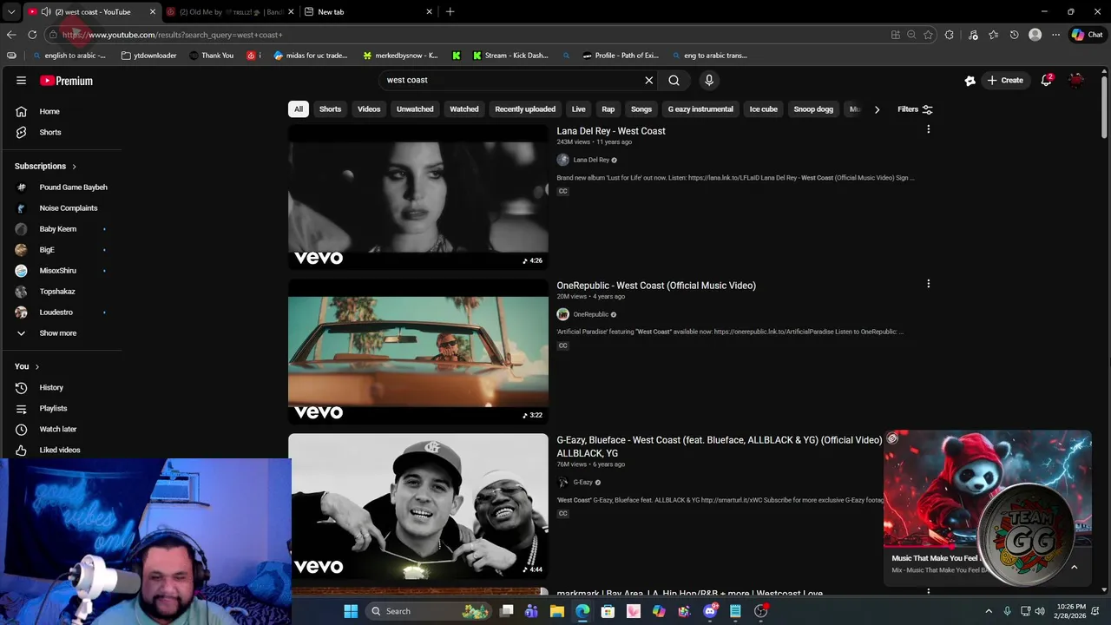Click the browser address bar URL
This screenshot has height=625, width=1111.
172,35
